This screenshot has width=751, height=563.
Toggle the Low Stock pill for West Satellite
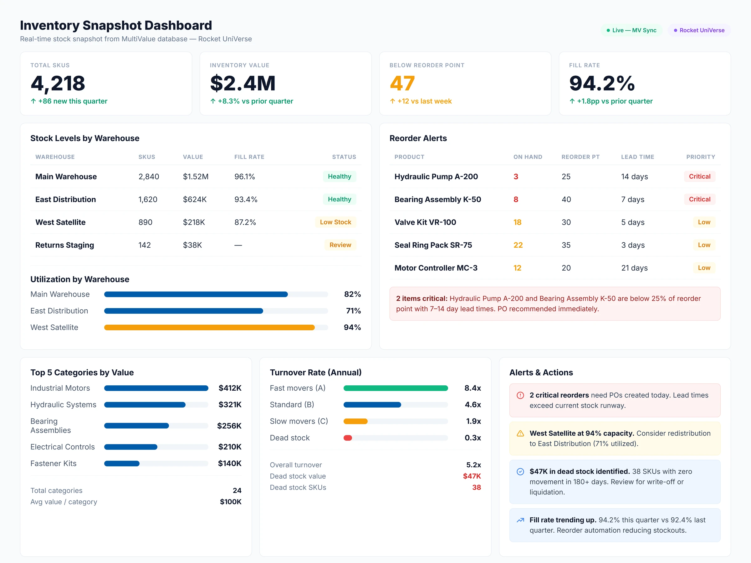click(335, 222)
